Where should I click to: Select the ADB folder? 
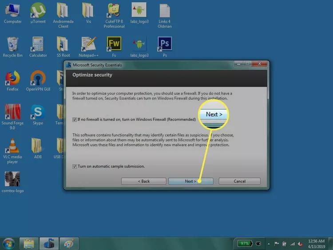pyautogui.click(x=38, y=148)
